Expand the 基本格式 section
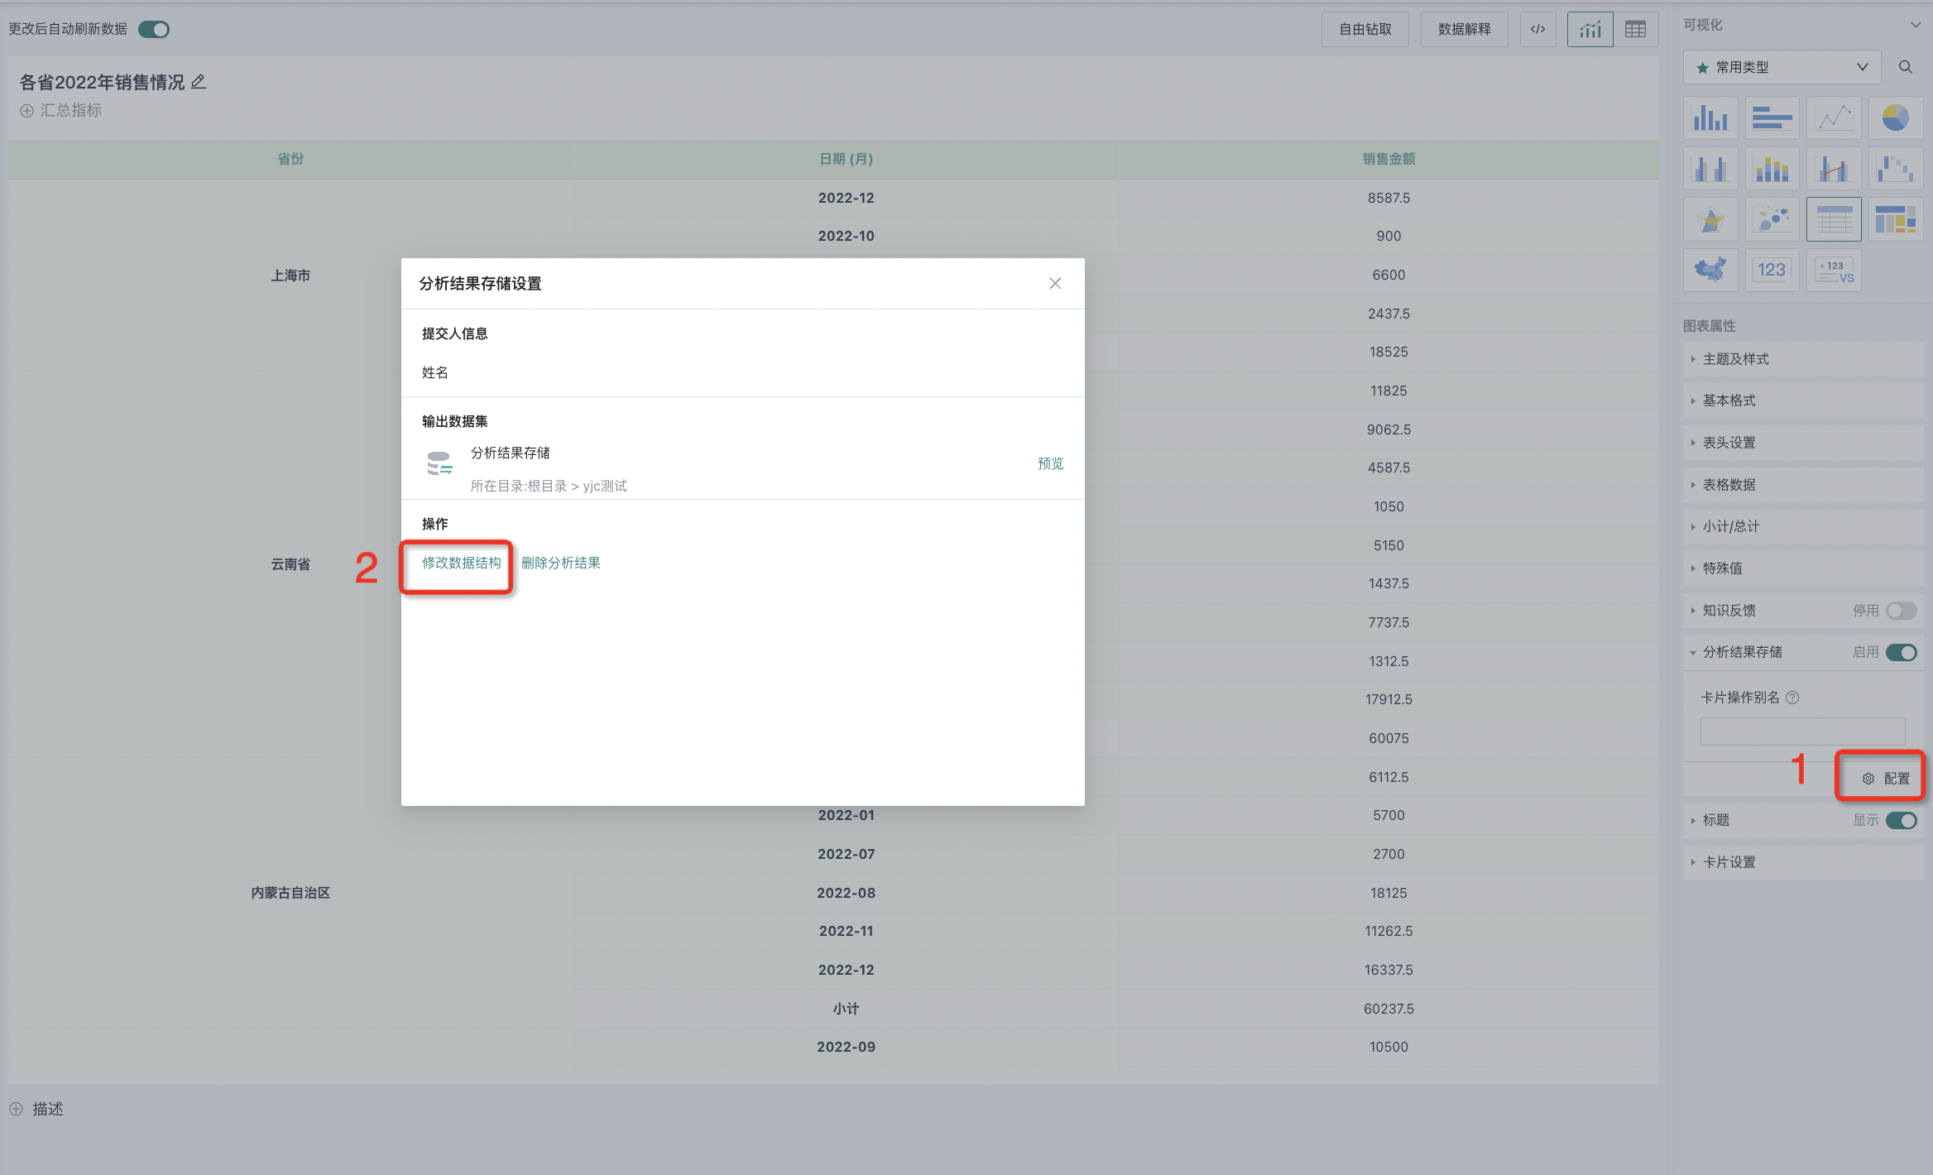 coord(1803,400)
